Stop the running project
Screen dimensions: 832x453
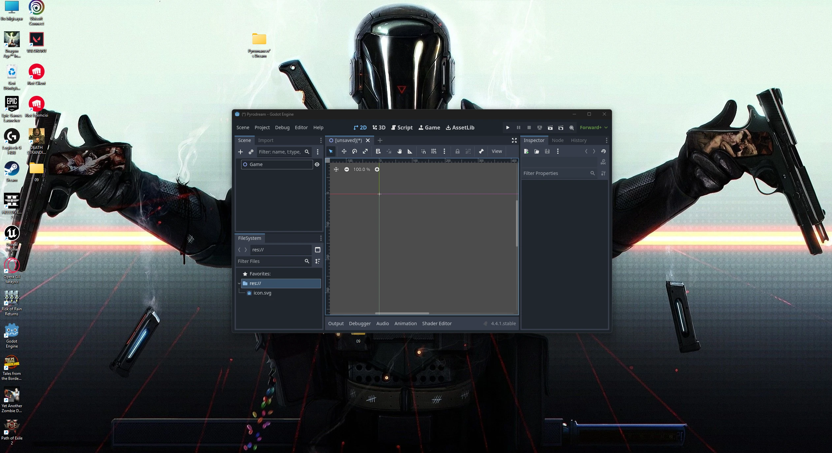[529, 127]
